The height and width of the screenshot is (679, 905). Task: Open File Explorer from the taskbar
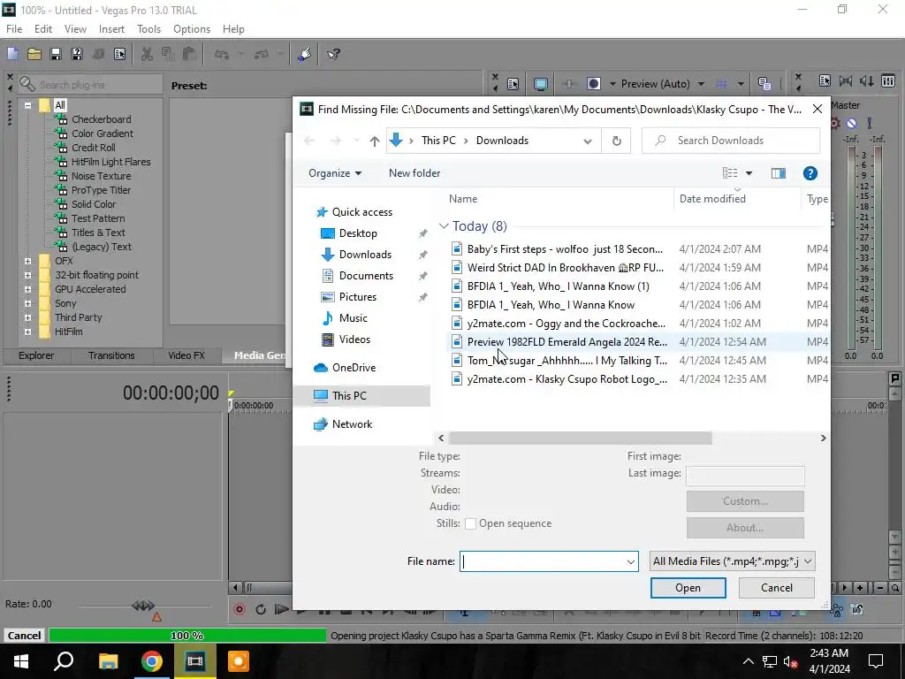pyautogui.click(x=108, y=661)
